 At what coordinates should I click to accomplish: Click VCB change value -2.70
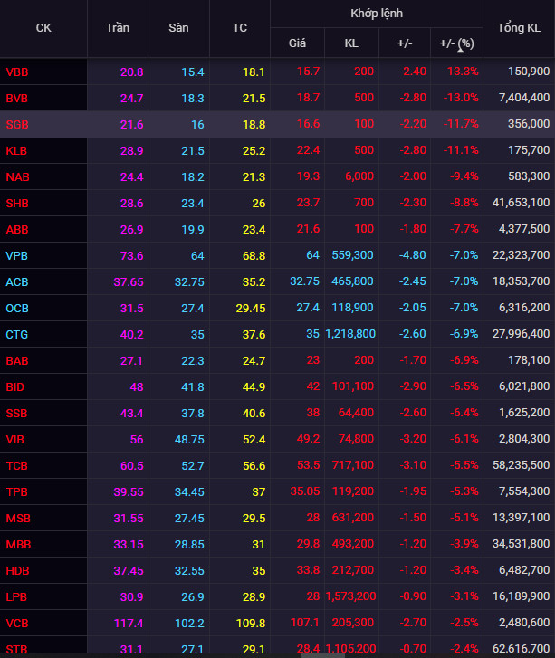click(413, 622)
